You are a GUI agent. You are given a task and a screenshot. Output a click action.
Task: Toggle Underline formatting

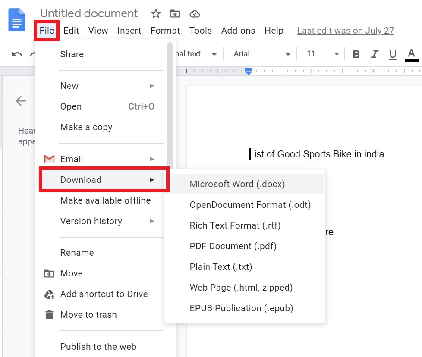click(393, 55)
